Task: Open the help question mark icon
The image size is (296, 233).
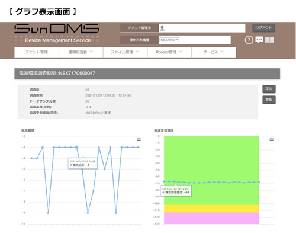Action: pos(249,40)
